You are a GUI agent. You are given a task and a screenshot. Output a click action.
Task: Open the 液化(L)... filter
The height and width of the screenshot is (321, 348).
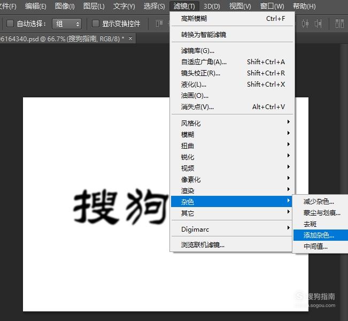[233, 85]
